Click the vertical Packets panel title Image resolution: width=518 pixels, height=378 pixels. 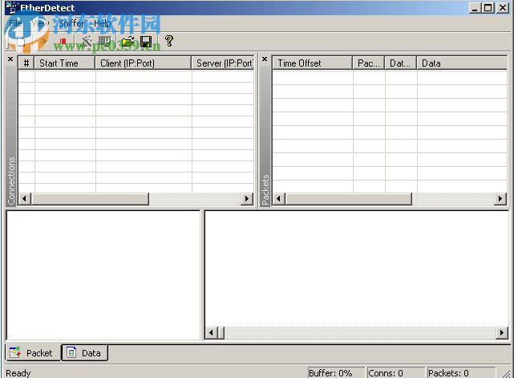[x=265, y=189]
